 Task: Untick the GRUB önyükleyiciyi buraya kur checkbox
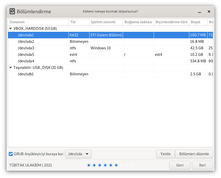[11, 154]
